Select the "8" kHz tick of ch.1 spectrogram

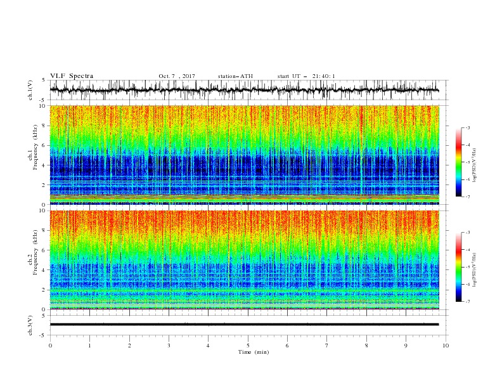[x=44, y=126]
